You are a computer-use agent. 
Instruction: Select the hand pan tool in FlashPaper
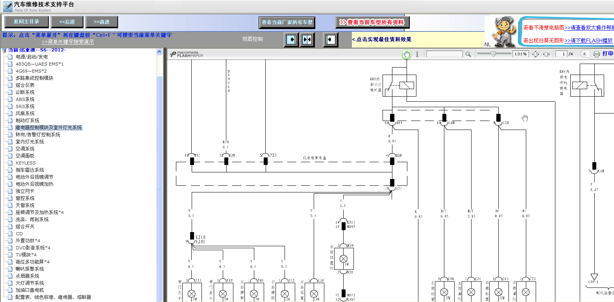click(x=407, y=54)
